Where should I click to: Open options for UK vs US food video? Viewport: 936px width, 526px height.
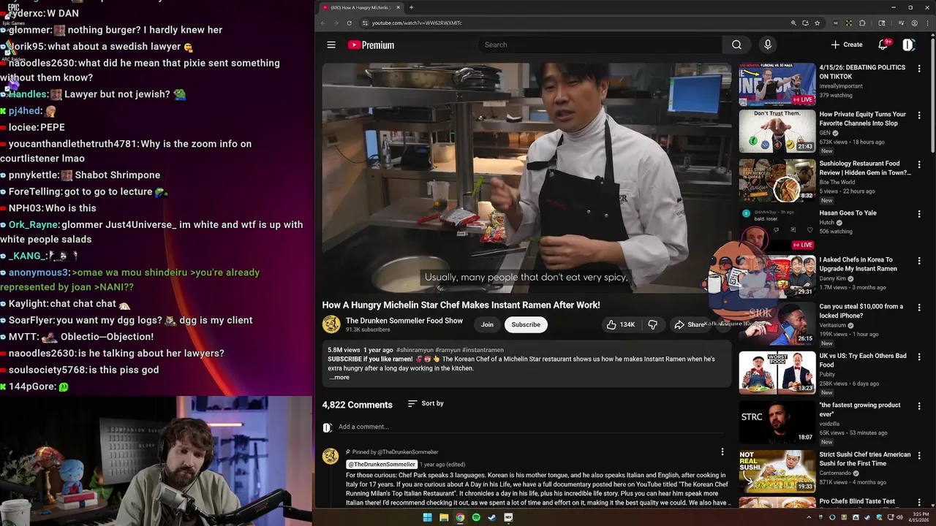click(x=919, y=357)
